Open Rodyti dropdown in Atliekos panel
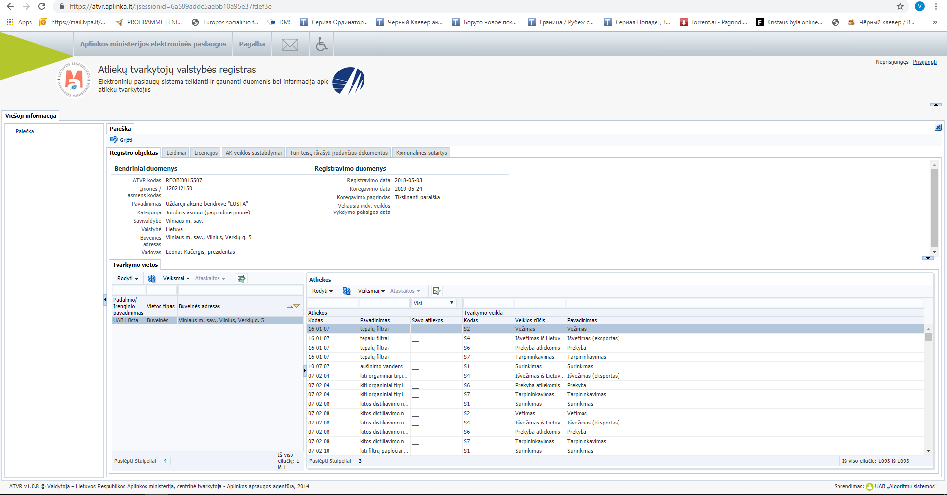Viewport: 947px width, 495px height. [322, 291]
